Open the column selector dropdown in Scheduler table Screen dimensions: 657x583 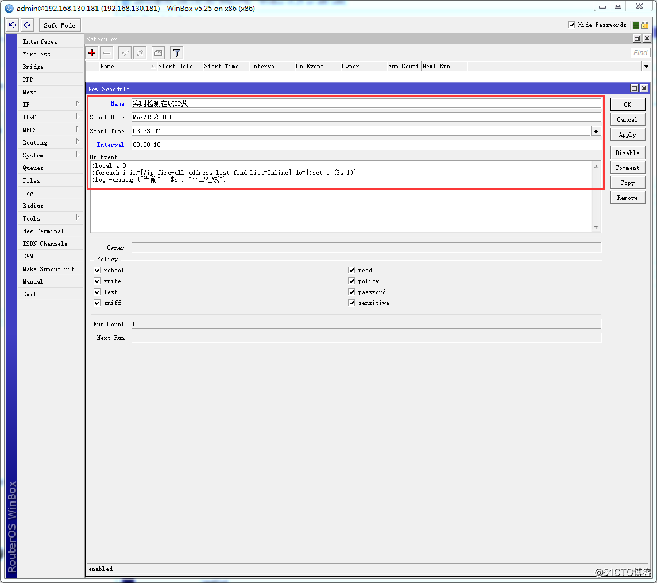646,66
